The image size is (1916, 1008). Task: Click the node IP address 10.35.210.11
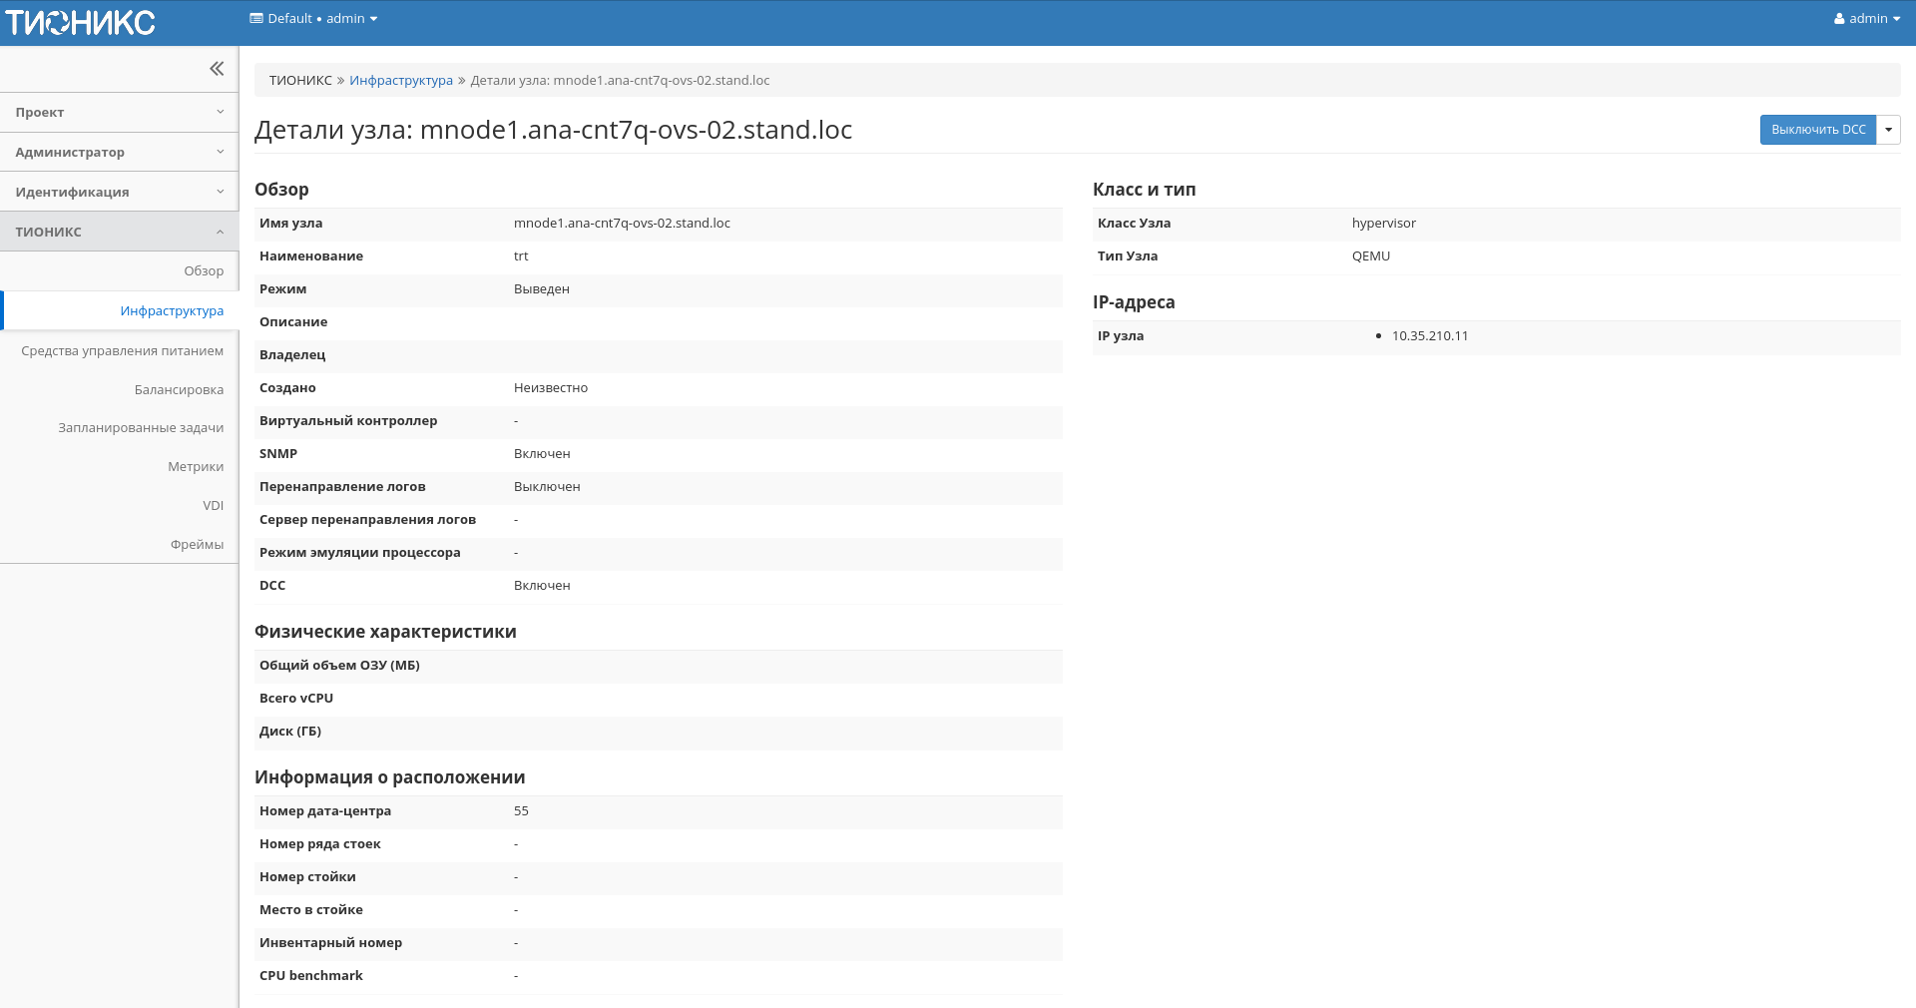click(1429, 336)
